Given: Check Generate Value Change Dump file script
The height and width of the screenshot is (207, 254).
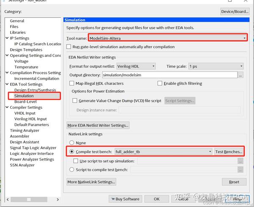Looking at the screenshot, I should pyautogui.click(x=75, y=101).
